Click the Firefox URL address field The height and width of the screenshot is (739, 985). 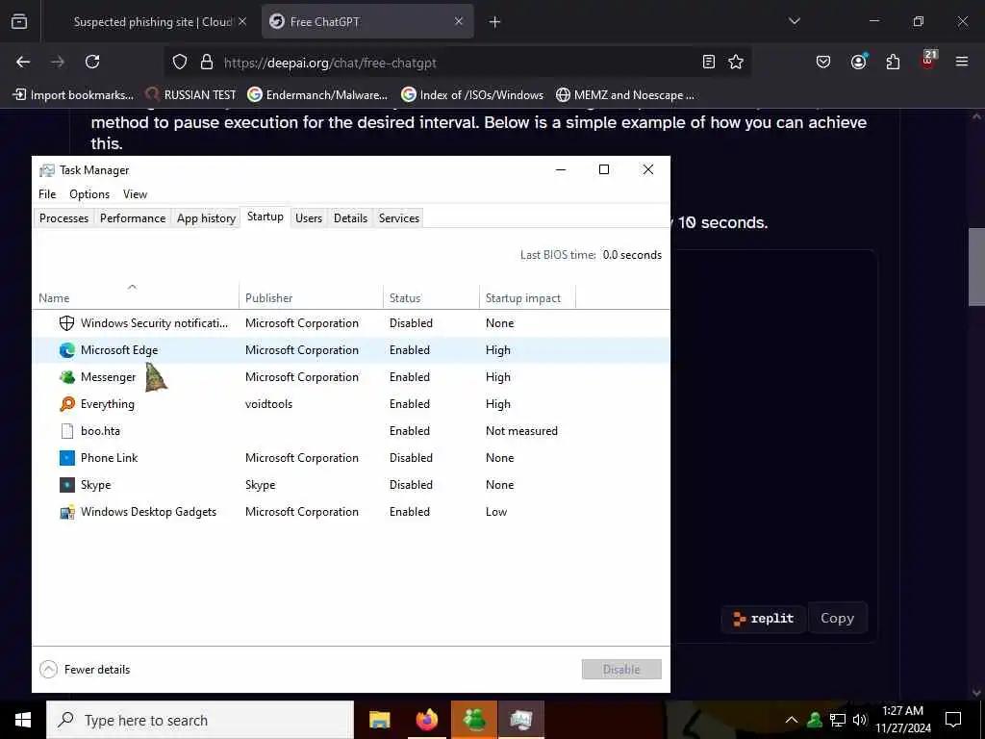459,63
